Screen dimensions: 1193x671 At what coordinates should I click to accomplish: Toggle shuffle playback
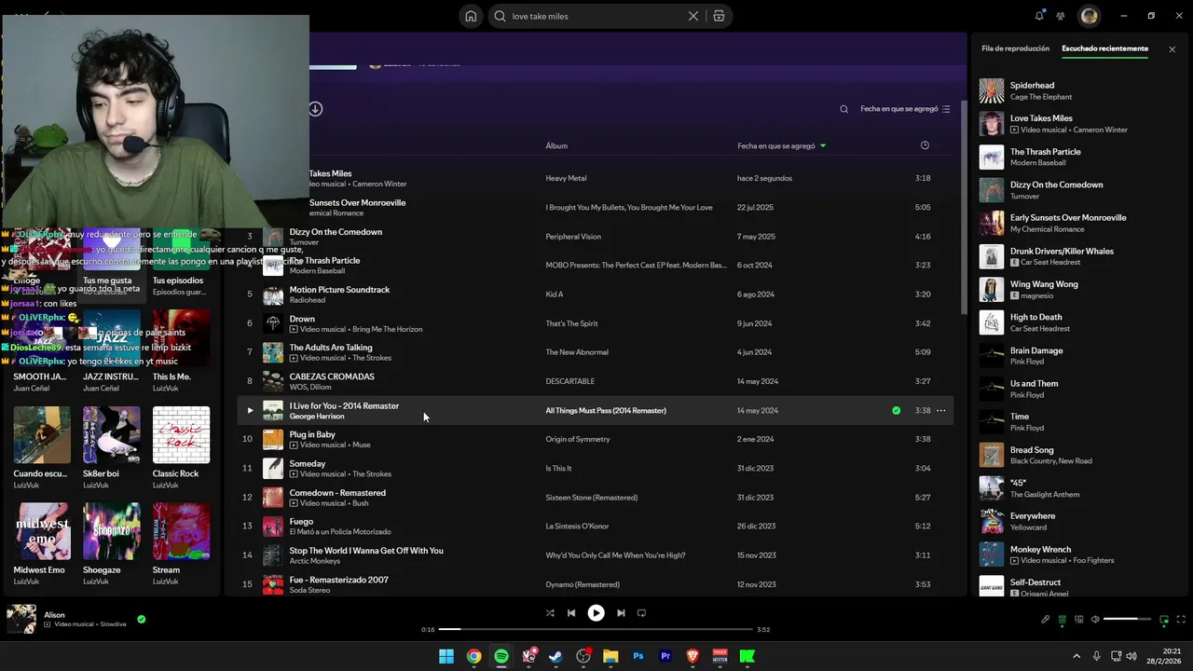click(550, 613)
